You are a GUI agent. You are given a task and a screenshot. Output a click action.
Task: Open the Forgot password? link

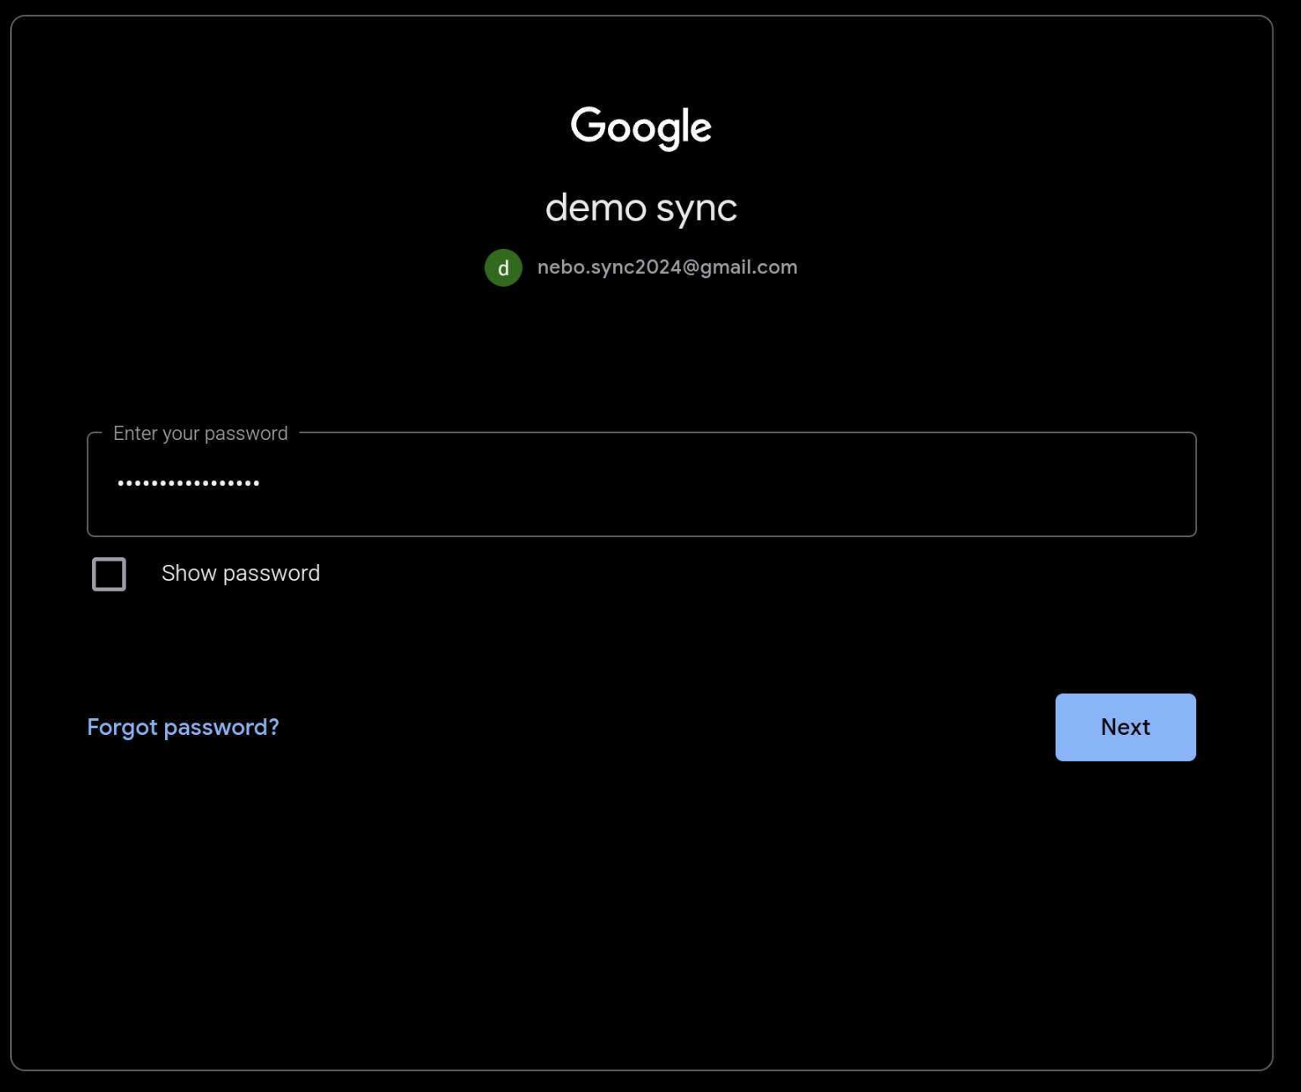tap(183, 727)
